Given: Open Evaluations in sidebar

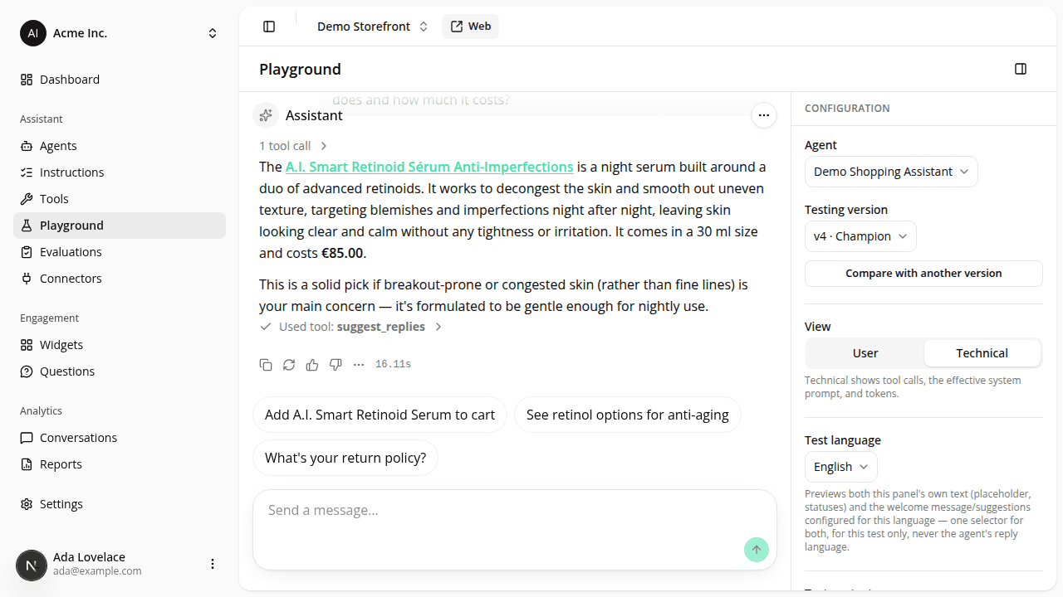Looking at the screenshot, I should click(120, 252).
